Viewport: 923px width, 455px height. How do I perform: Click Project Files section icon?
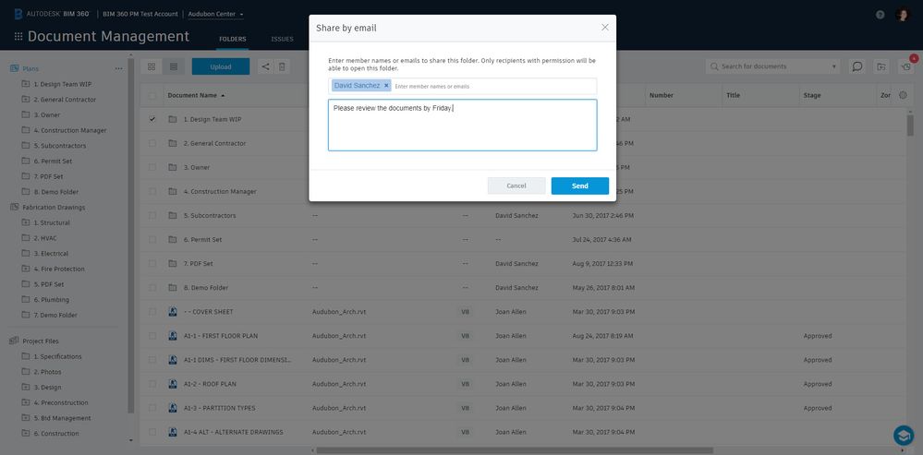pos(14,341)
